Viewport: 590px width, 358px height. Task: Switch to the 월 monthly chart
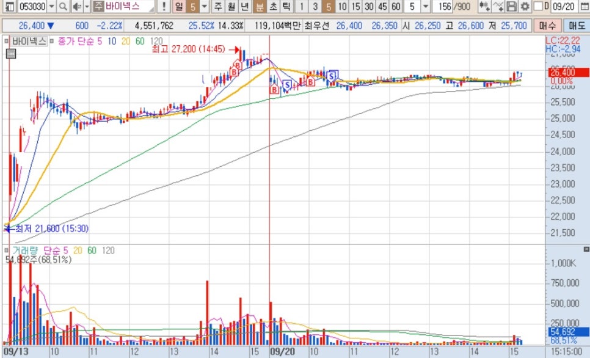pyautogui.click(x=231, y=6)
